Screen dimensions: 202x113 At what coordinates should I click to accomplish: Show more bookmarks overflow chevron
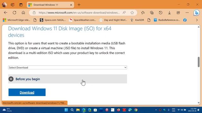(x=197, y=20)
